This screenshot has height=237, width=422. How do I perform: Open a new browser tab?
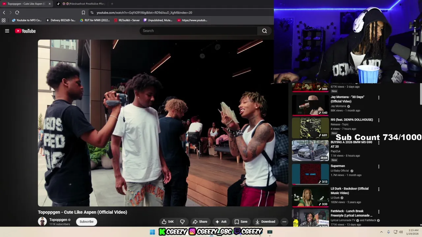click(112, 4)
